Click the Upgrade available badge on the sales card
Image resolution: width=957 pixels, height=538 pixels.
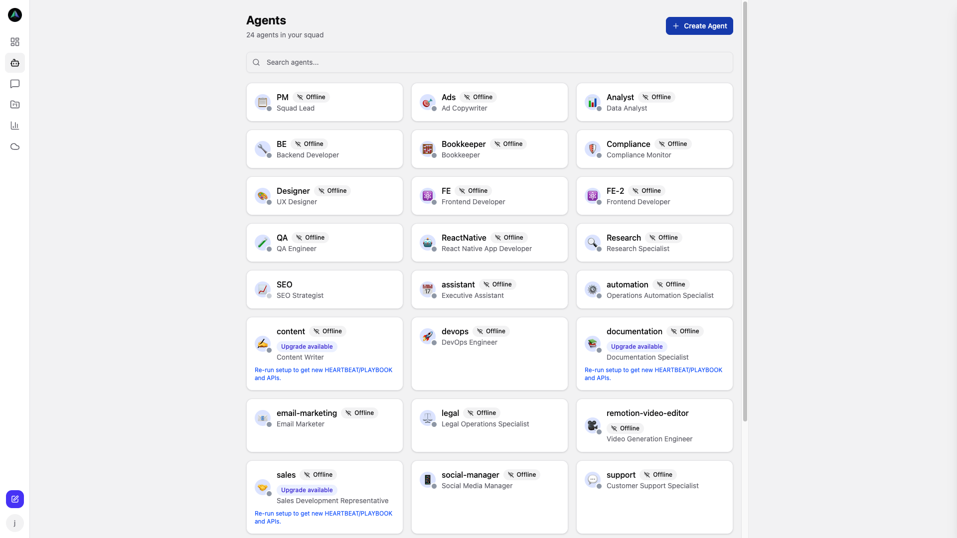(x=307, y=490)
